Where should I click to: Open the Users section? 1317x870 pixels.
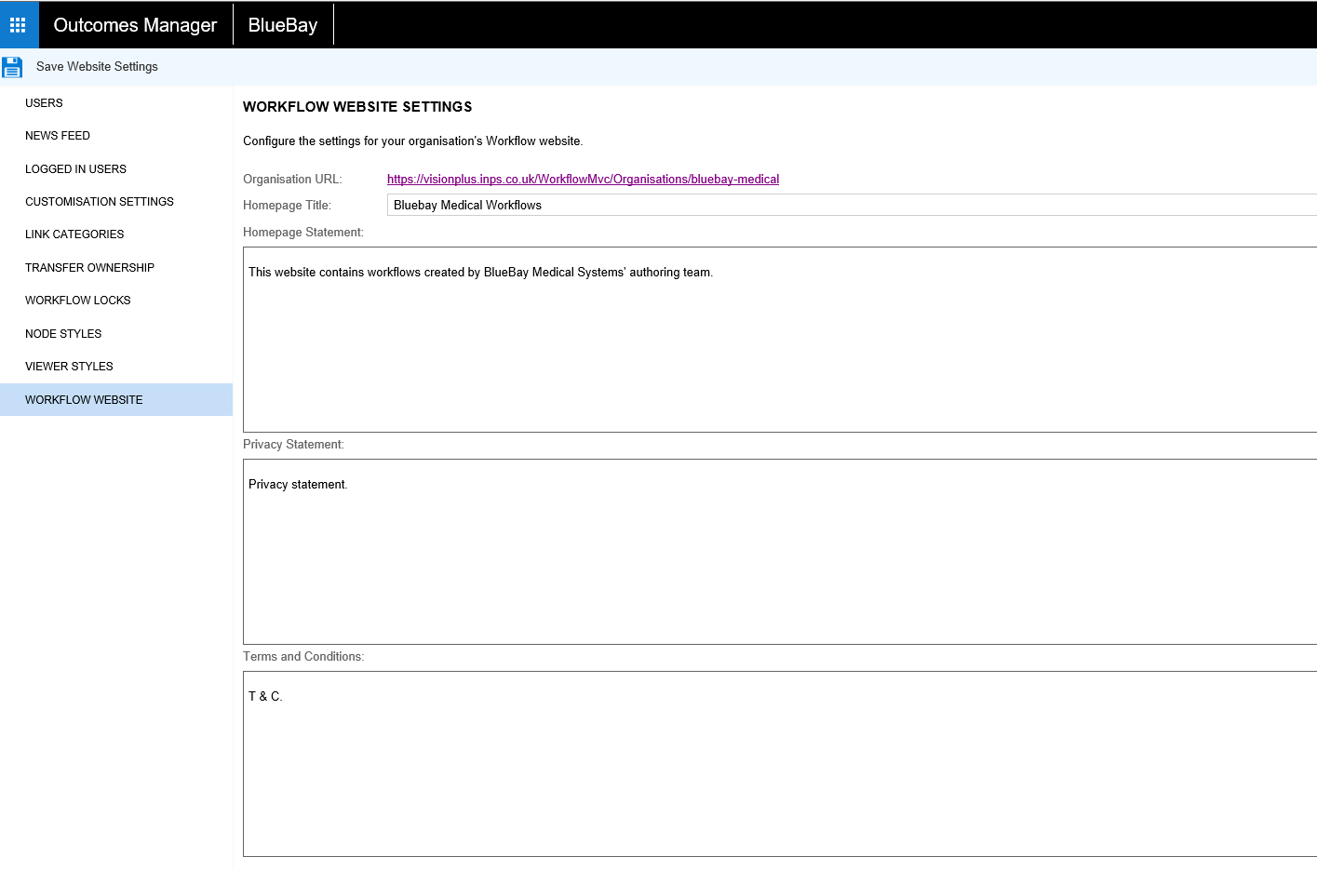[44, 103]
